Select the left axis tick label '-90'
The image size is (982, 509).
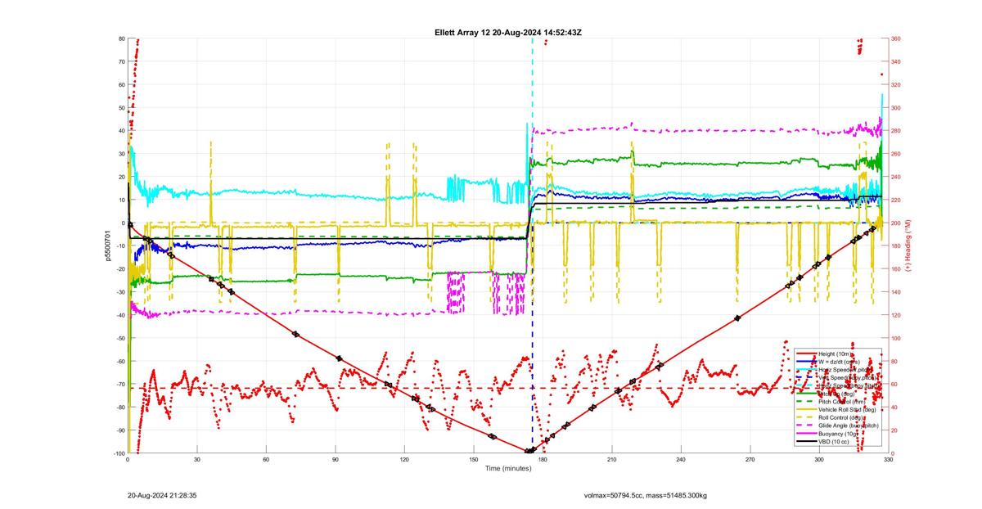[x=119, y=430]
